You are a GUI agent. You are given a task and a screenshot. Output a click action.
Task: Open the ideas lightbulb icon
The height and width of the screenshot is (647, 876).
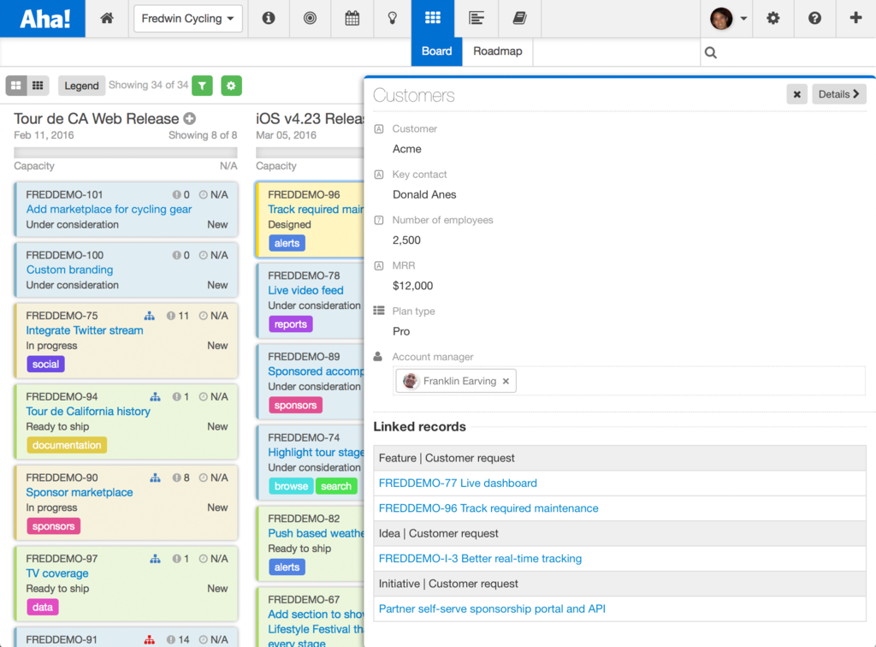[x=393, y=19]
